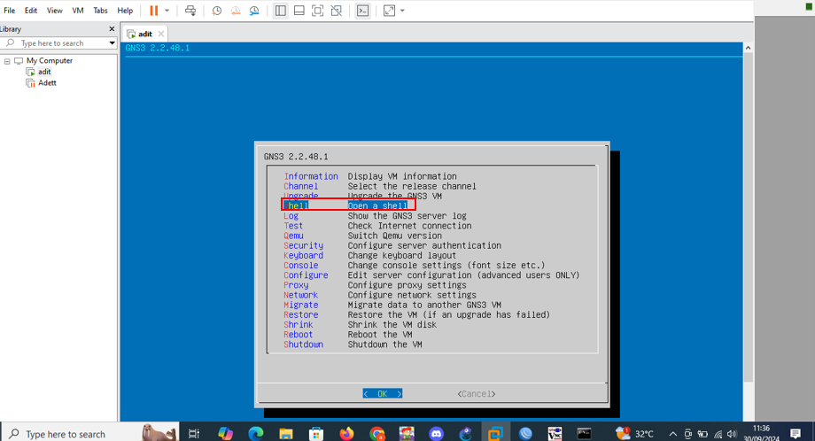Toggle the thumbnail bar view
This screenshot has height=441, width=815.
point(299,11)
